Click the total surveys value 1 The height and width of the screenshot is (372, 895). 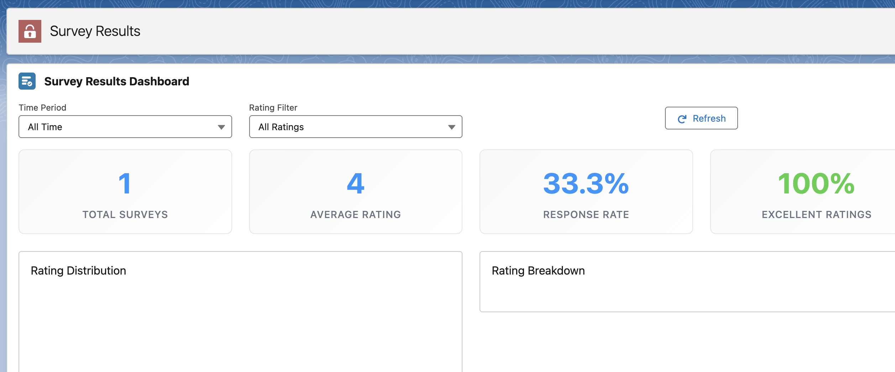pos(125,184)
